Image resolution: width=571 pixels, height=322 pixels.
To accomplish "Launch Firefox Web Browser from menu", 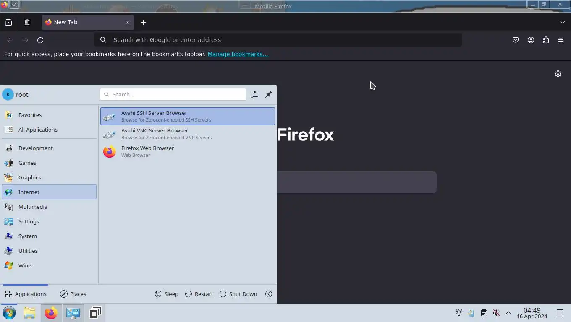I will [188, 151].
